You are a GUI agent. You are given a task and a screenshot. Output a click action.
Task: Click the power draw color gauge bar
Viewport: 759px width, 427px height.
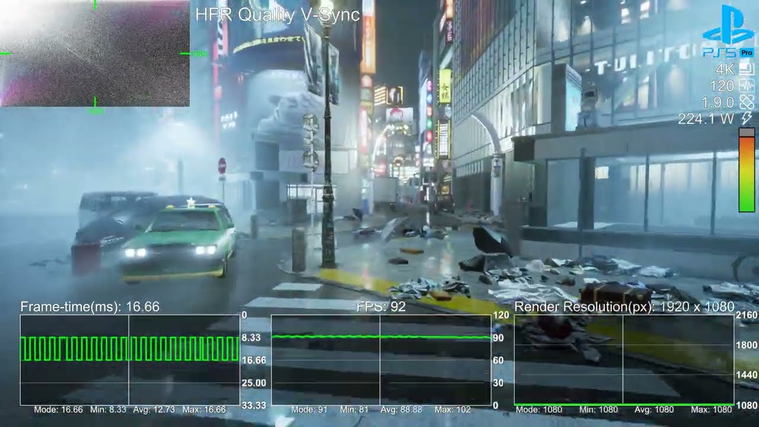click(747, 170)
